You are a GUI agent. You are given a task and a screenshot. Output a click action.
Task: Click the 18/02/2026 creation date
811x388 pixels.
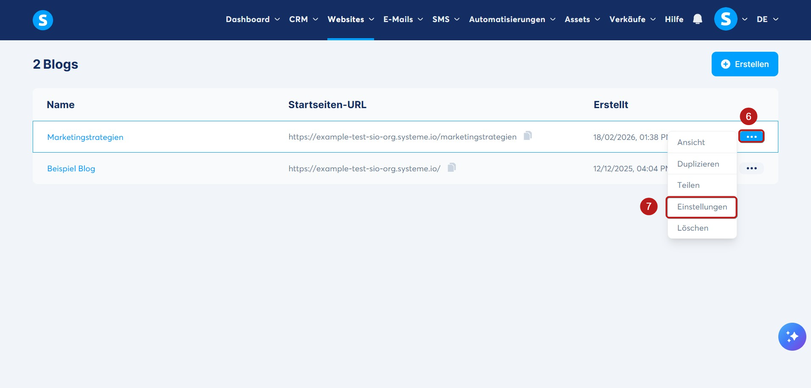coord(631,137)
